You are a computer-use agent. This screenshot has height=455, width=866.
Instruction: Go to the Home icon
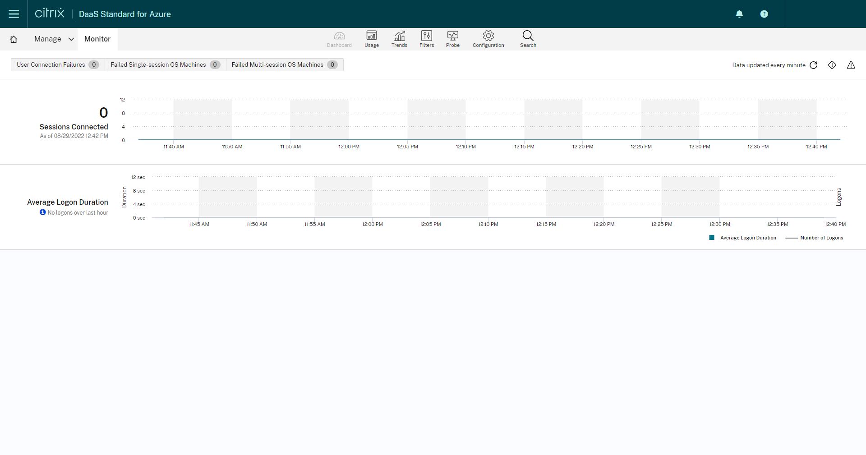(x=14, y=39)
